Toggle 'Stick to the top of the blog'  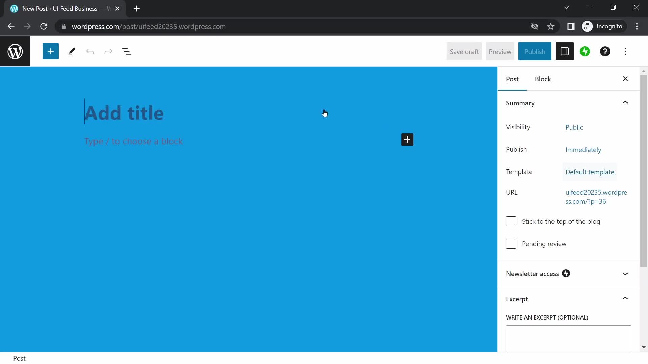pyautogui.click(x=511, y=221)
